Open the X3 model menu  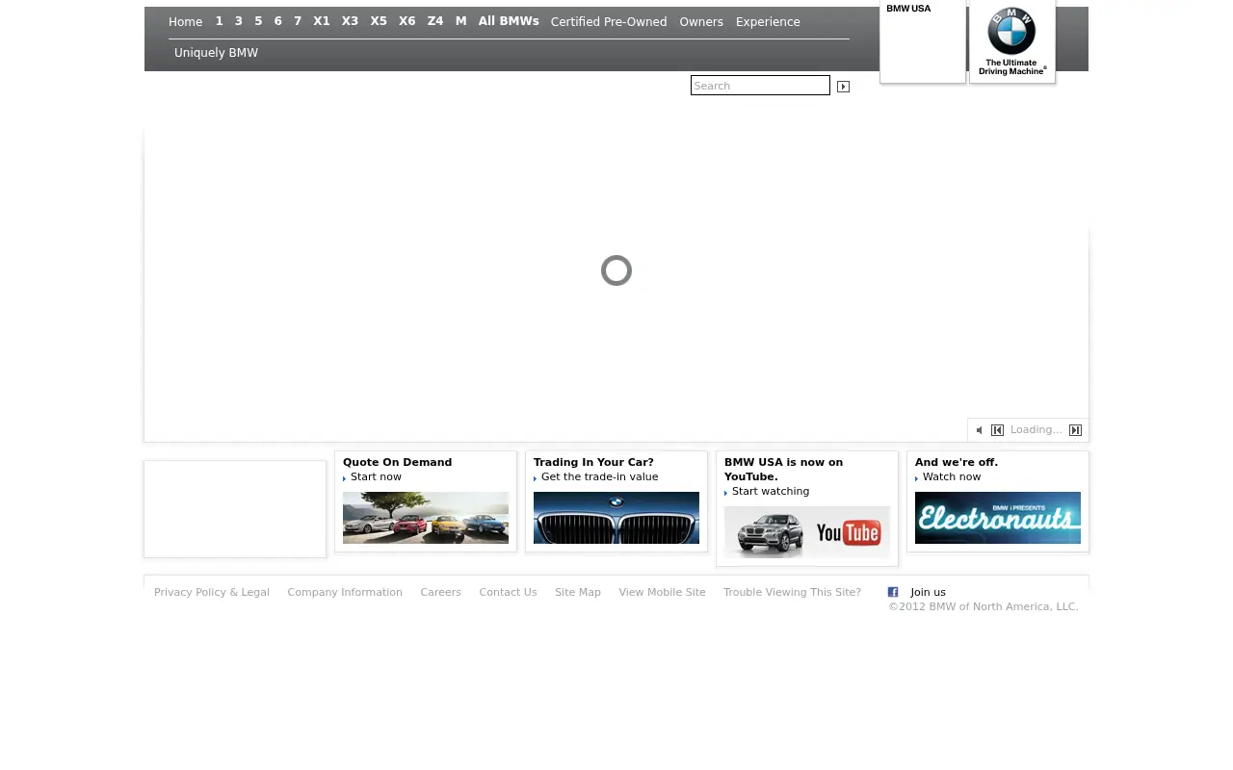click(350, 21)
